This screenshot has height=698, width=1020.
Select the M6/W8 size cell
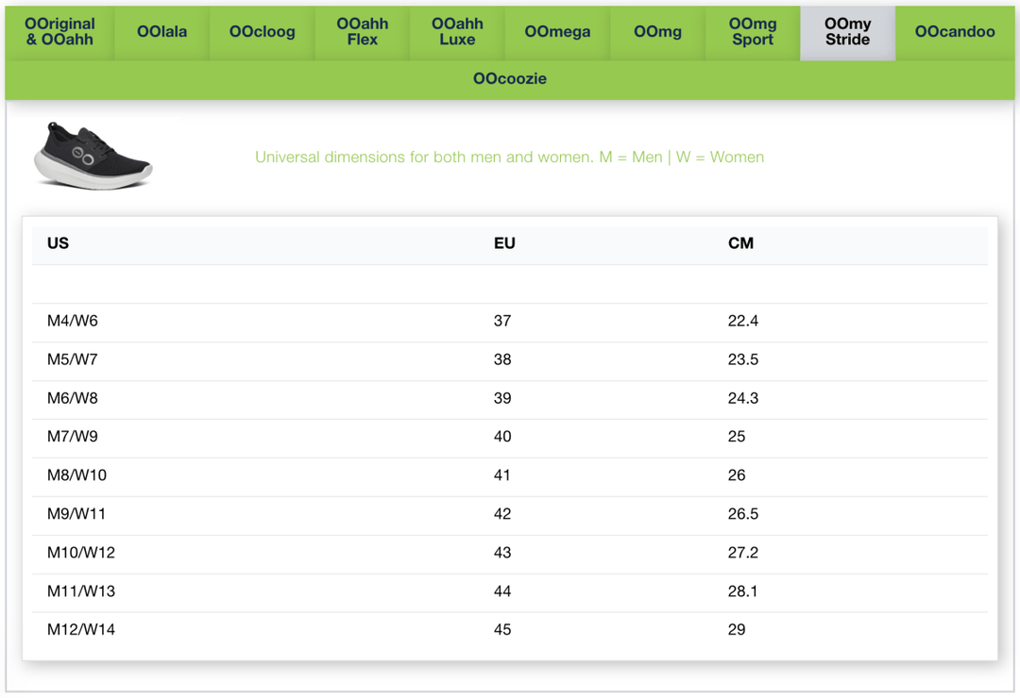tap(72, 398)
